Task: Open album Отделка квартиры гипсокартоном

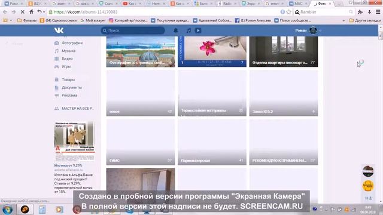Action: pyautogui.click(x=284, y=52)
